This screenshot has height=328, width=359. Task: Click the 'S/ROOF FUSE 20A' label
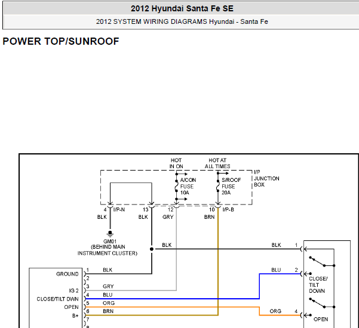231,186
